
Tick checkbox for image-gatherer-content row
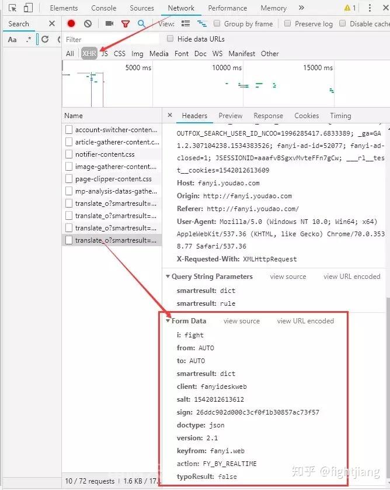69,167
